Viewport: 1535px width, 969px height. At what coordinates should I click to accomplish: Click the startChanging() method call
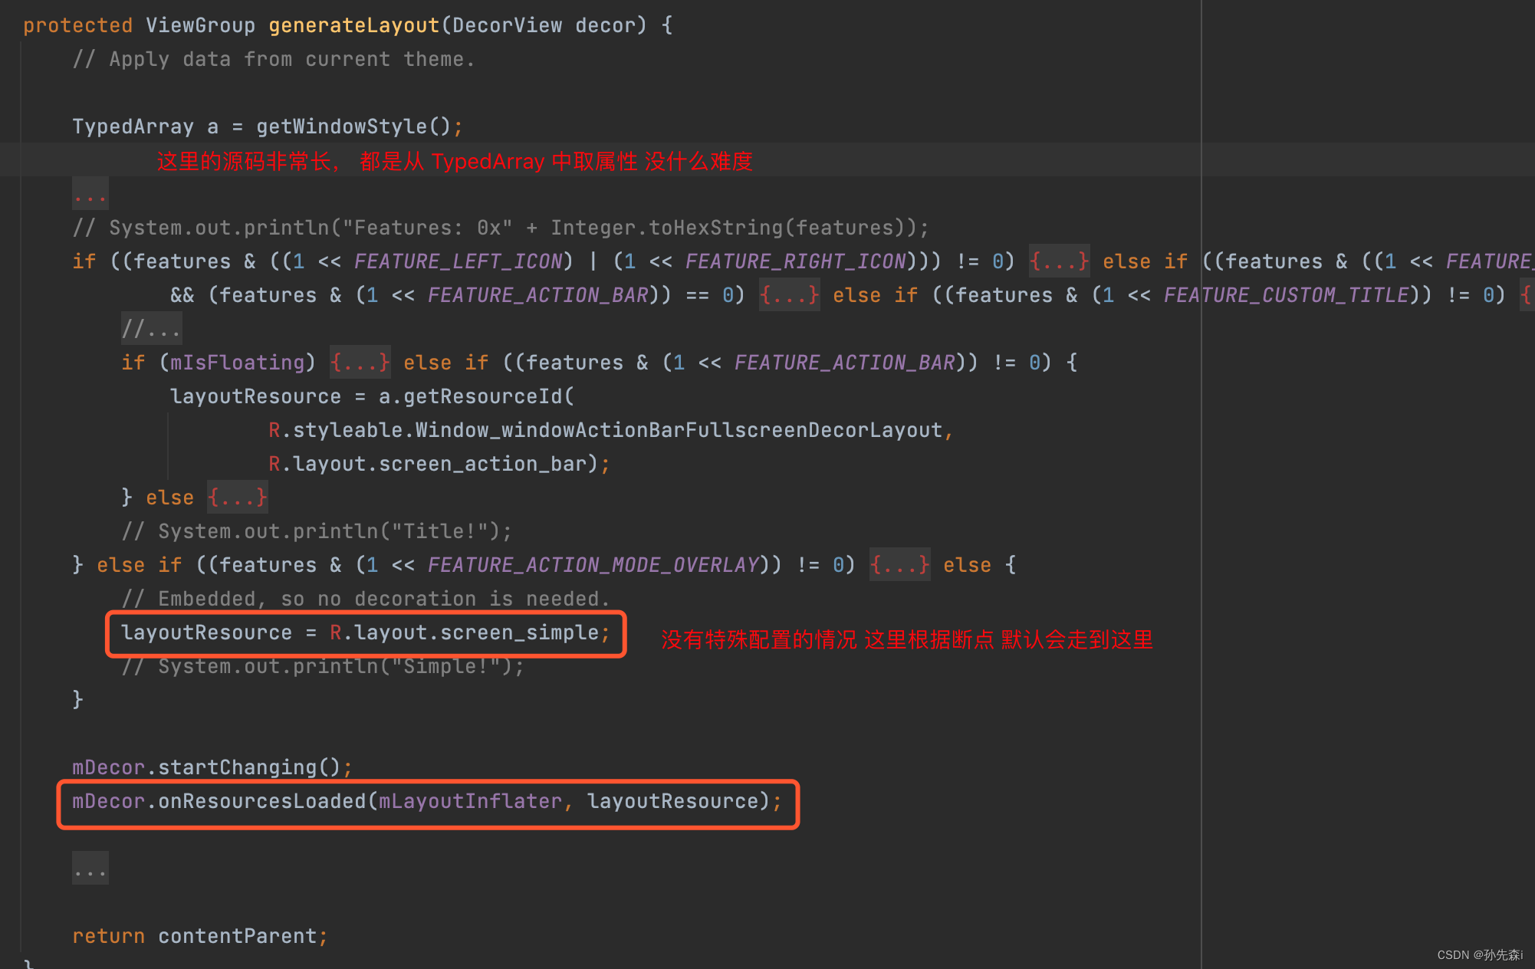(x=250, y=767)
